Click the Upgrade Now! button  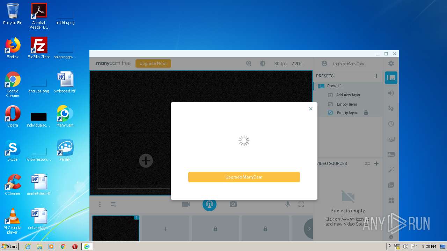coord(153,63)
